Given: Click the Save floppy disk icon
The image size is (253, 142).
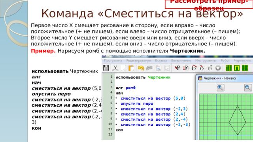Looking at the screenshot, I should [x=106, y=68].
